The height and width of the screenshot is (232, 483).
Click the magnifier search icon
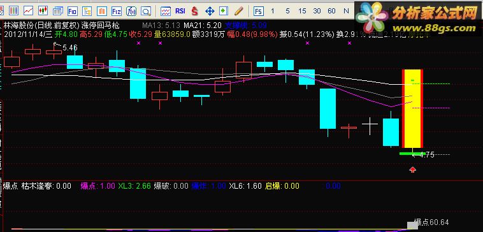pos(146,11)
